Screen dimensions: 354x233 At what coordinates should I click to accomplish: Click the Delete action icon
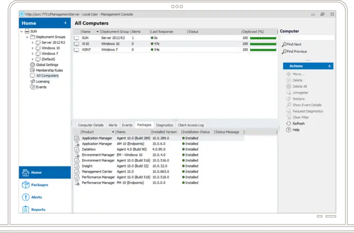pos(289,80)
